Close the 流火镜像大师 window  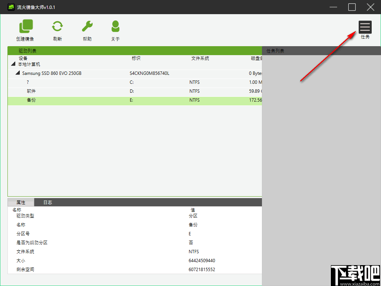(370, 7)
